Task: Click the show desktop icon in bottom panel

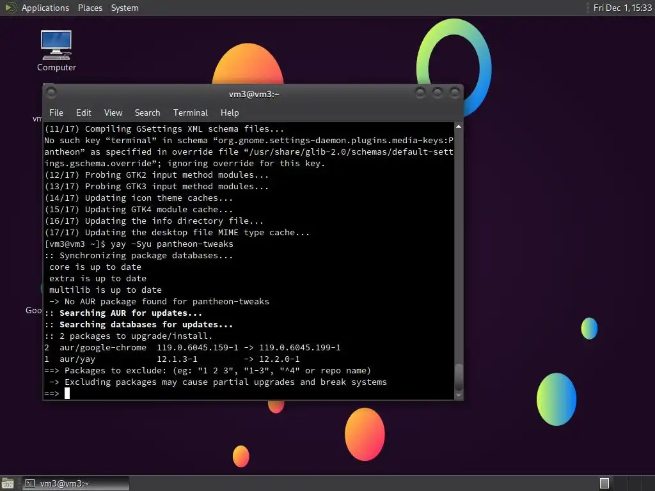Action: 8,483
